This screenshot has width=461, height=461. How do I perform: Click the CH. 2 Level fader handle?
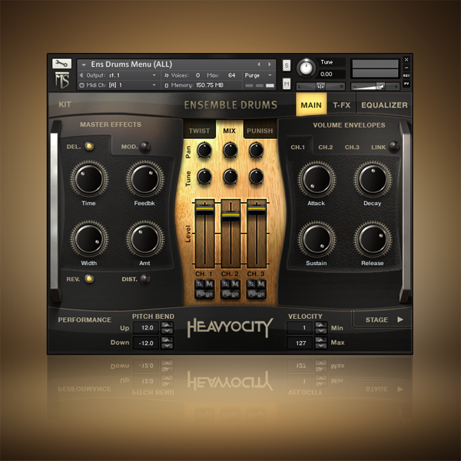pyautogui.click(x=231, y=213)
